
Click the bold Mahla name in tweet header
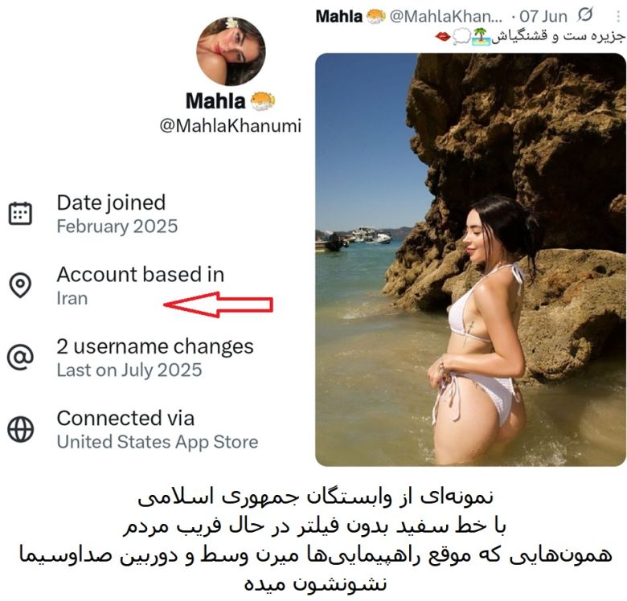coord(339,16)
